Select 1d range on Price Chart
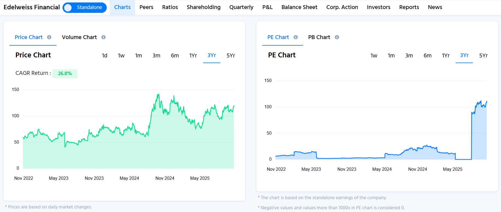Viewport: 501px width, 212px height. (105, 55)
